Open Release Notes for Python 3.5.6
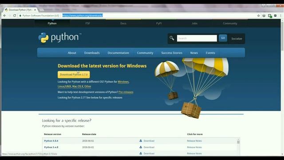Image resolution: width=284 pixels, height=160 pixels. 194,141
